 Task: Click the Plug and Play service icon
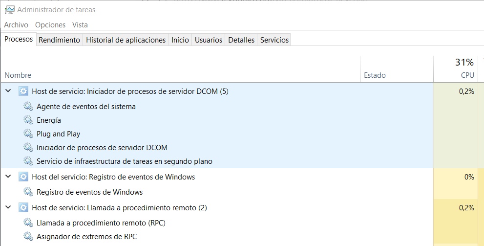coord(28,134)
